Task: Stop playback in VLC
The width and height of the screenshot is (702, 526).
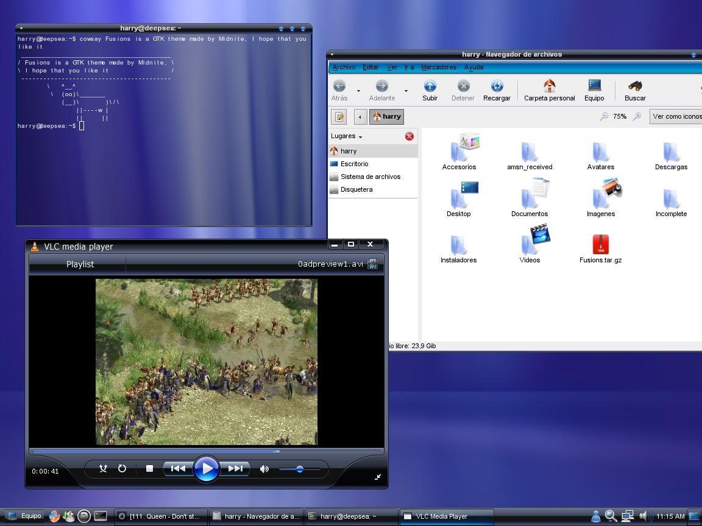Action: pos(149,468)
